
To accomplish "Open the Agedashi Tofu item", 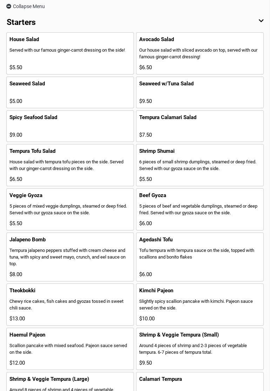I will tap(200, 257).
